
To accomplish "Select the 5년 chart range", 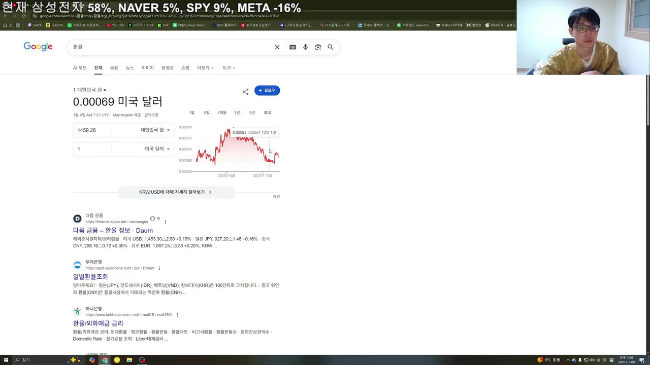I will point(252,113).
